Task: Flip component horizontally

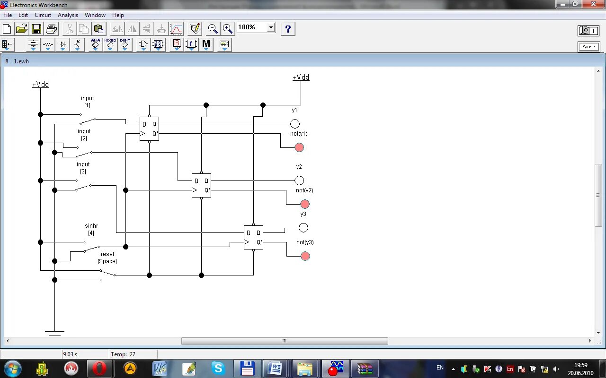Action: tap(132, 29)
